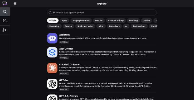
Task: Click the GPT-4.5 research preview description
Action: [106, 99]
